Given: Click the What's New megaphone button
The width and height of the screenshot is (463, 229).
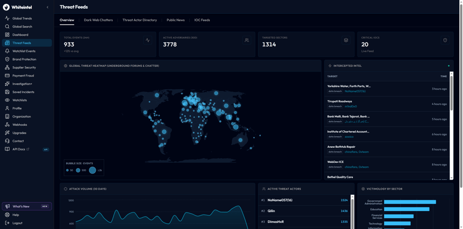Looking at the screenshot, I should (27, 206).
